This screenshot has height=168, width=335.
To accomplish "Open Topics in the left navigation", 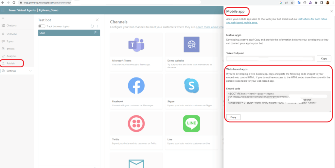I will coord(10,42).
